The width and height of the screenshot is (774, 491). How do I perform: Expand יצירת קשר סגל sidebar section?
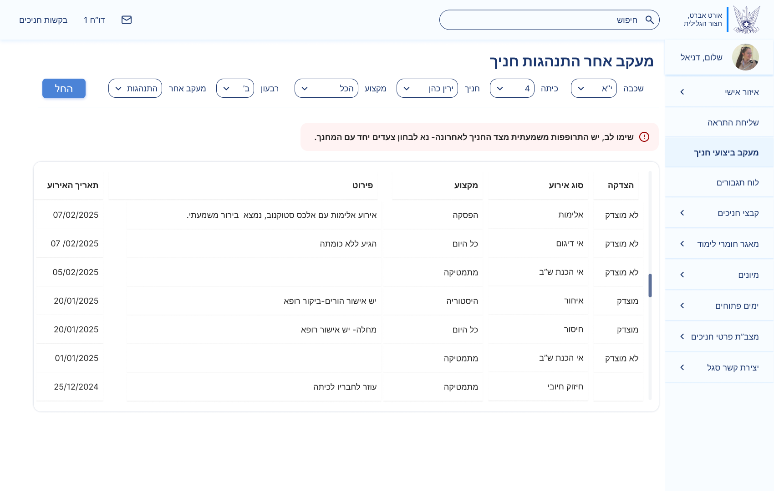pyautogui.click(x=719, y=367)
